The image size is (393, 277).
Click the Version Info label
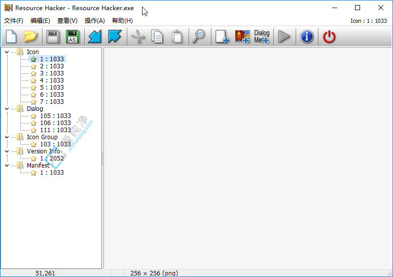[44, 151]
